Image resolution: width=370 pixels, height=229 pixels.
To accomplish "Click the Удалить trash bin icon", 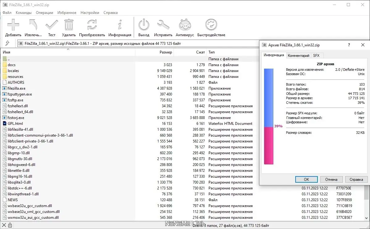I will pyautogui.click(x=69, y=25).
